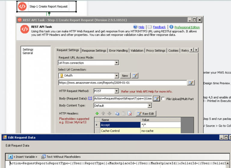Open the Professional Edition link
This screenshot has height=168, width=231.
click(x=187, y=27)
